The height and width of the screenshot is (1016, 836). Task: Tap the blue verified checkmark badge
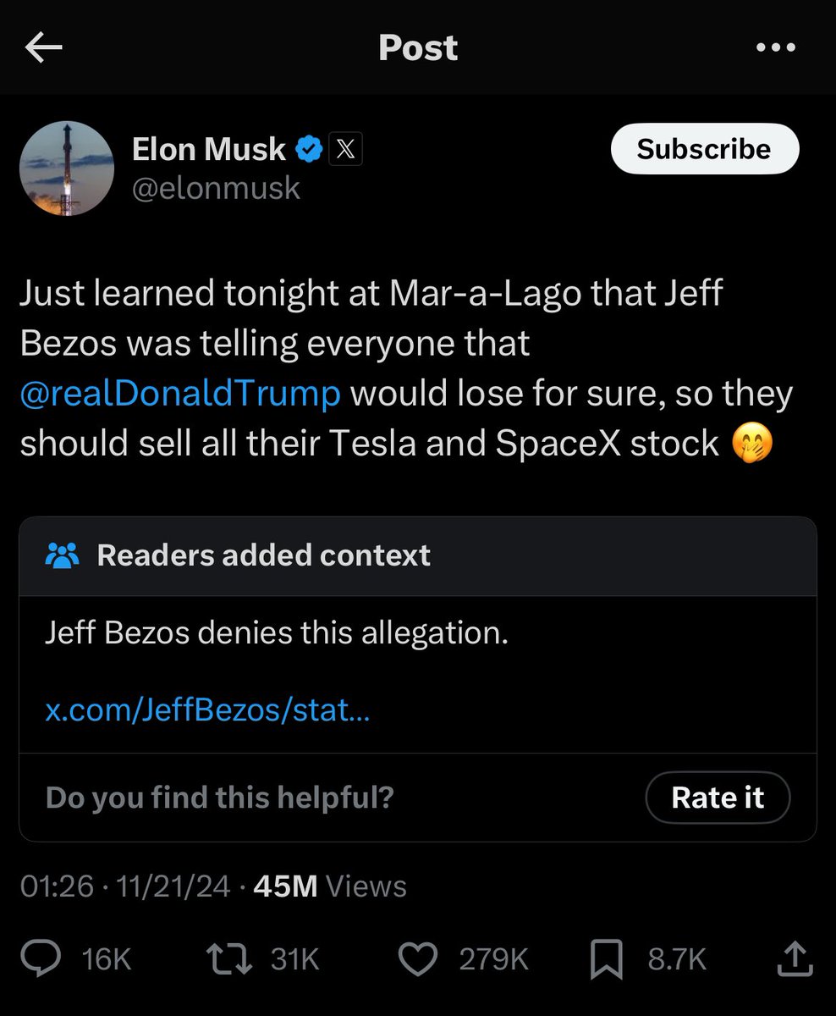(308, 150)
